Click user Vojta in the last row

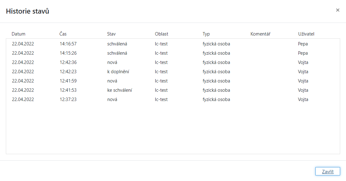tap(303, 99)
